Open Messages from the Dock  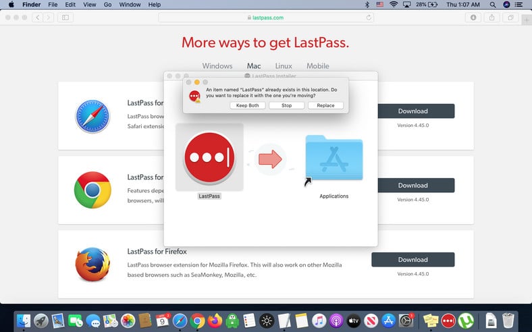(93, 321)
